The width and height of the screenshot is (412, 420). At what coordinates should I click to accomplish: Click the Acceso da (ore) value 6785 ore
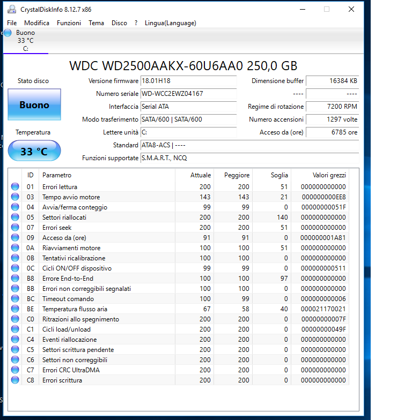pos(333,132)
